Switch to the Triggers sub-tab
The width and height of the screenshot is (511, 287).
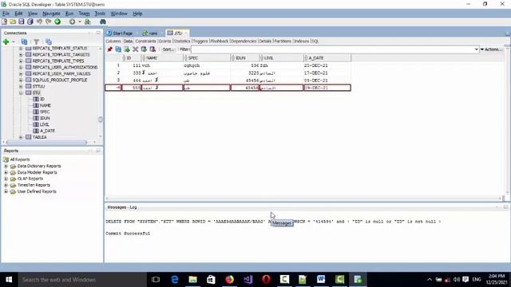200,41
